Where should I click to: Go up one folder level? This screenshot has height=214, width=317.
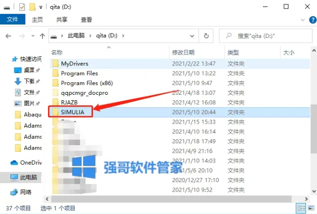click(42, 36)
